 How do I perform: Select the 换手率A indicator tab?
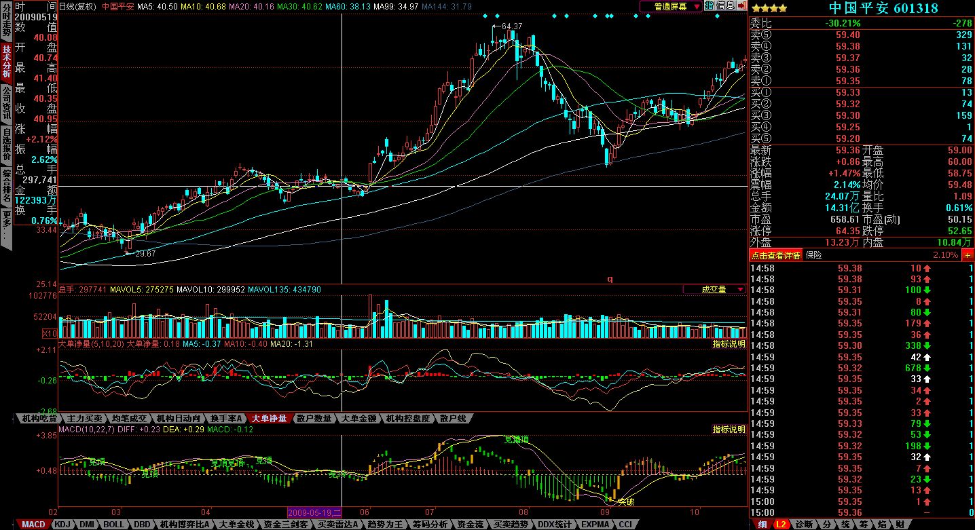click(x=227, y=419)
